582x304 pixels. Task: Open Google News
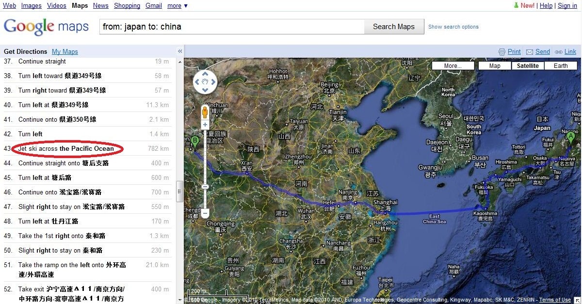[101, 6]
